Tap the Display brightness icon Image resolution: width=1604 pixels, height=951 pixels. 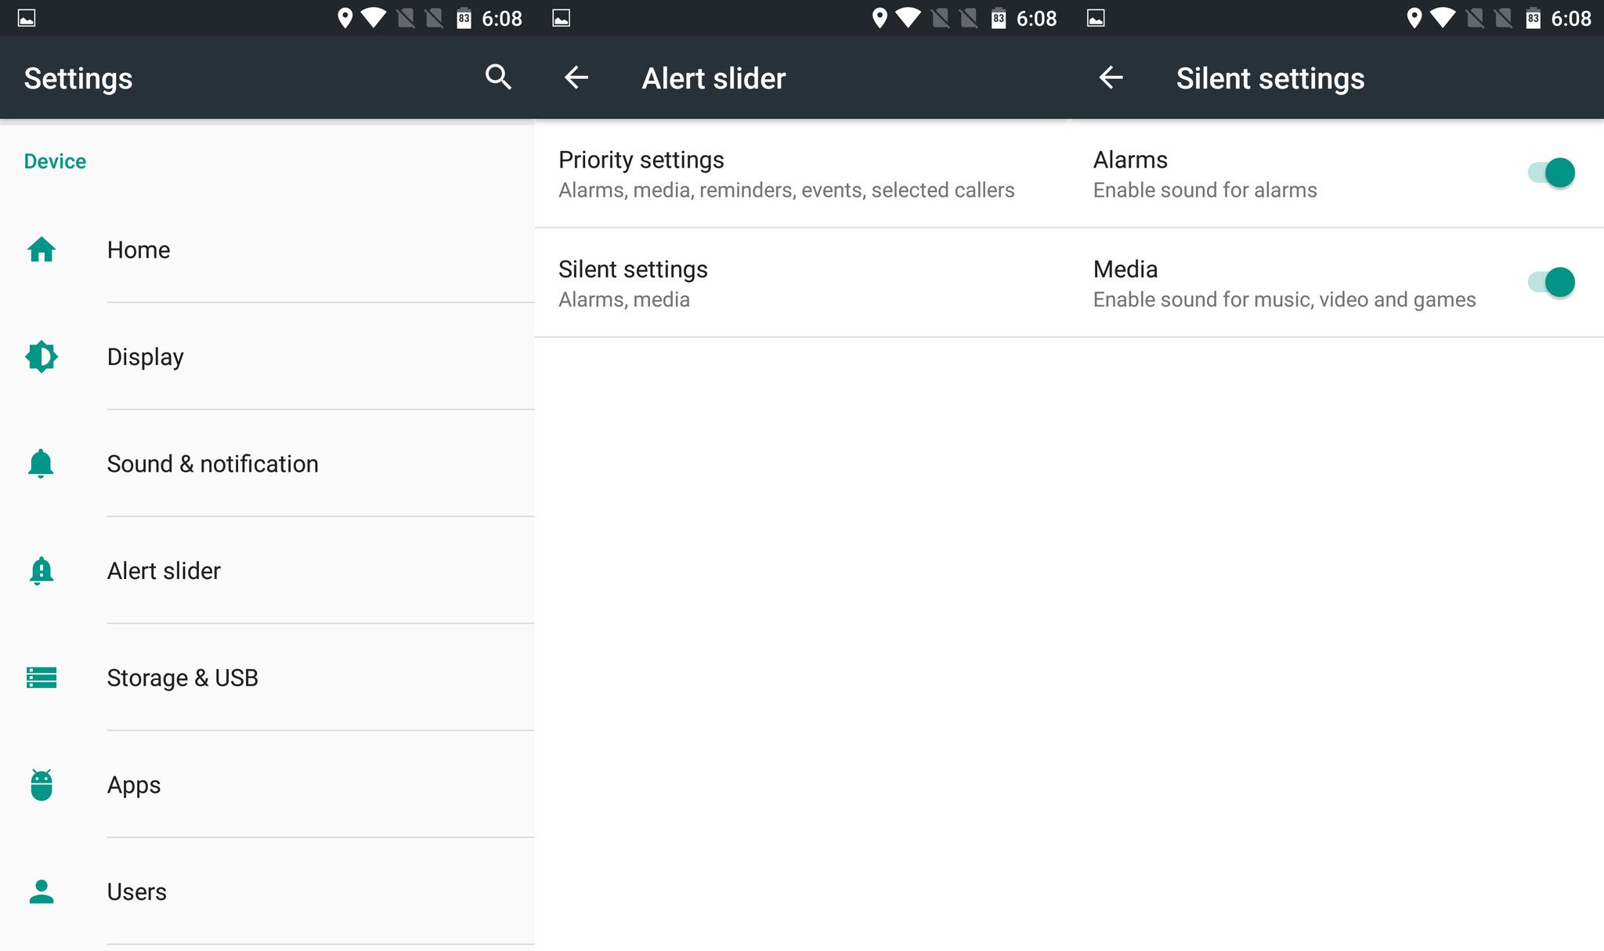coord(42,357)
